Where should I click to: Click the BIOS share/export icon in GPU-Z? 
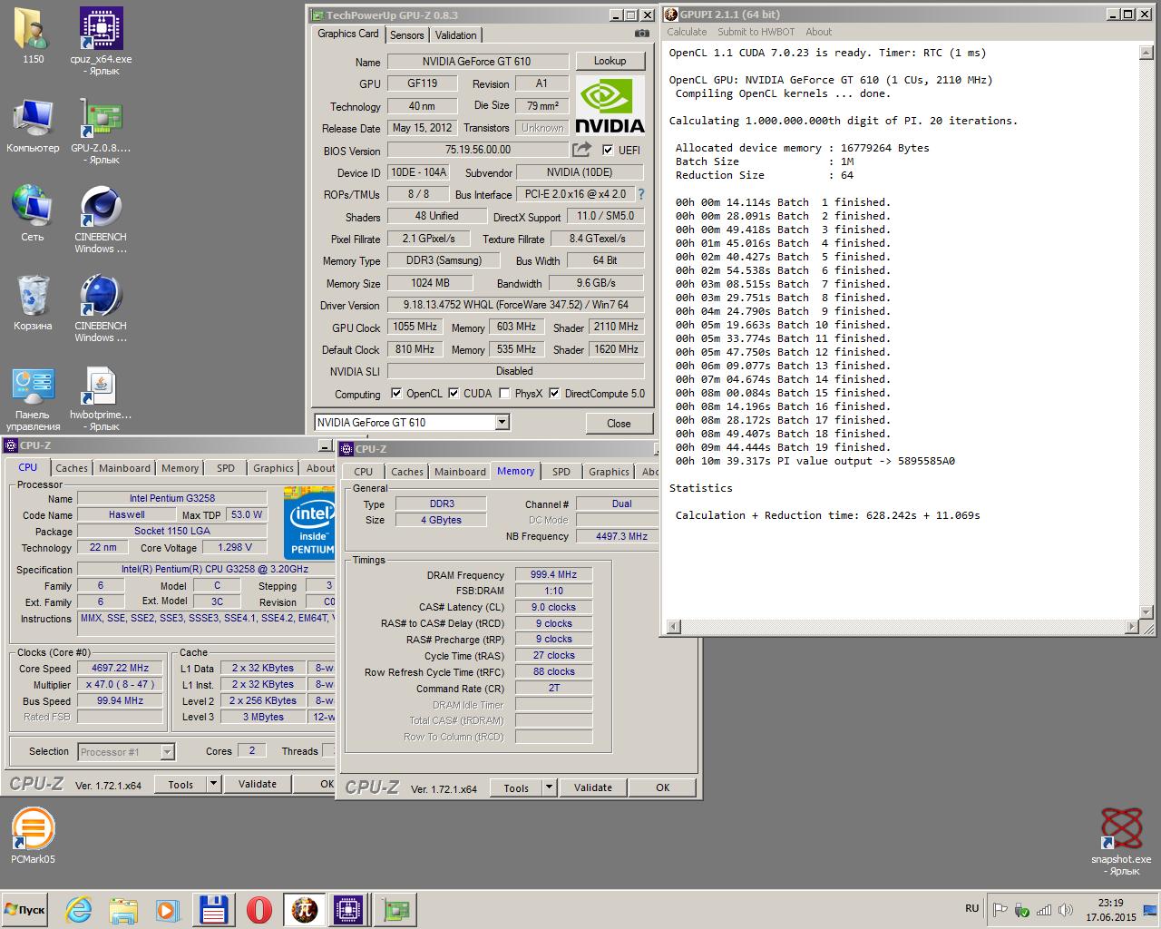pos(581,149)
